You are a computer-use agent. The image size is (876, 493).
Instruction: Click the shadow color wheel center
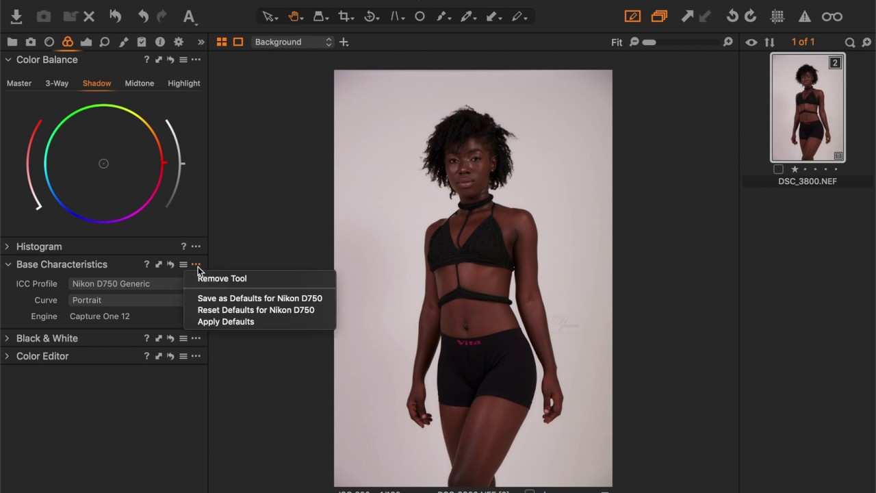(103, 164)
